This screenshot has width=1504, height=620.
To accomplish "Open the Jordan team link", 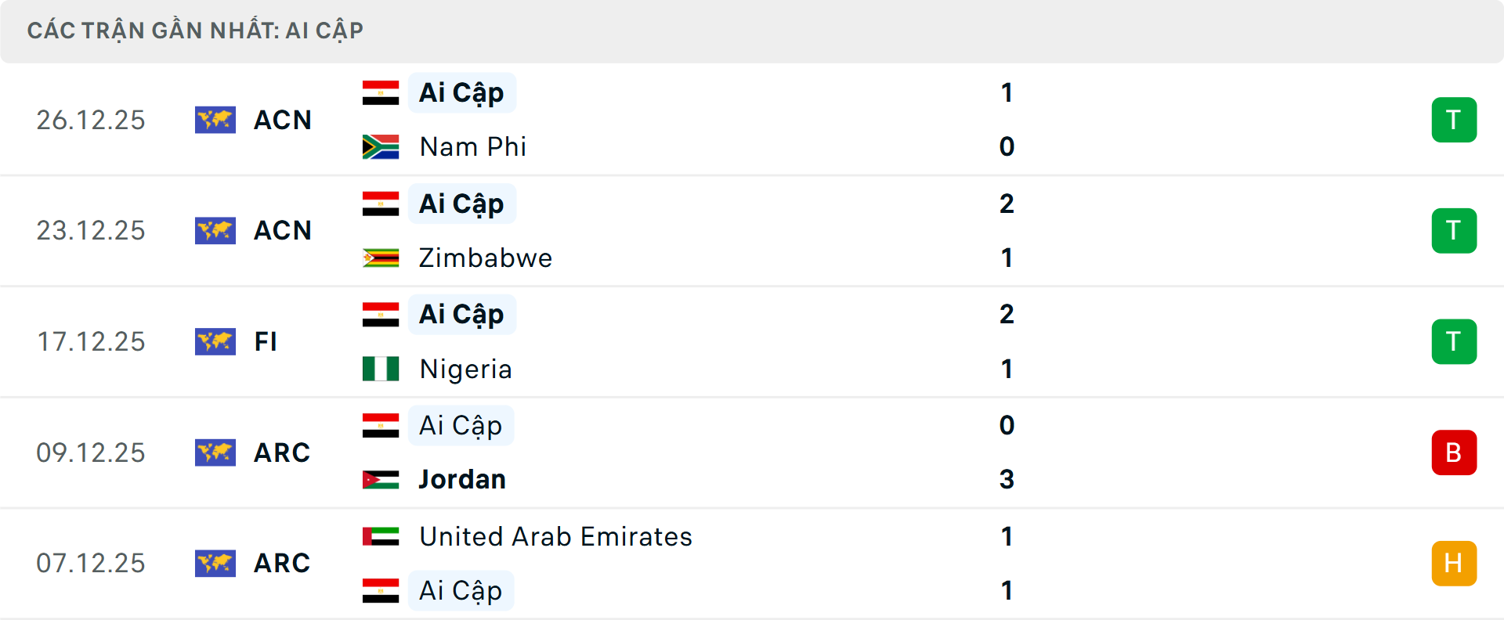I will pyautogui.click(x=462, y=479).
